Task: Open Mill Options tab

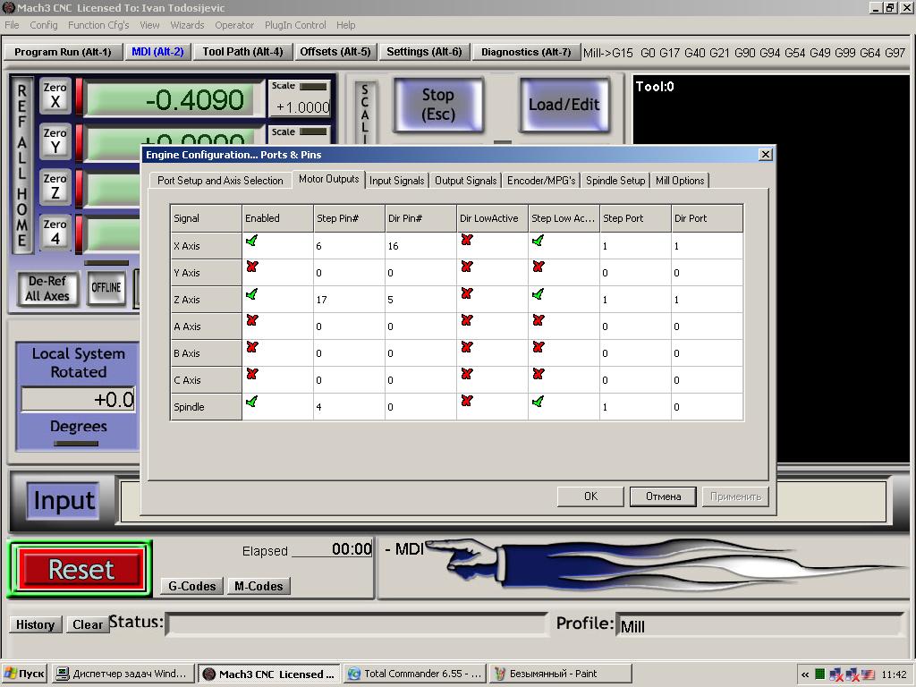Action: (x=680, y=181)
